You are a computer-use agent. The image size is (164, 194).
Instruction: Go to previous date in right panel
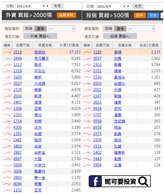pos(124,6)
